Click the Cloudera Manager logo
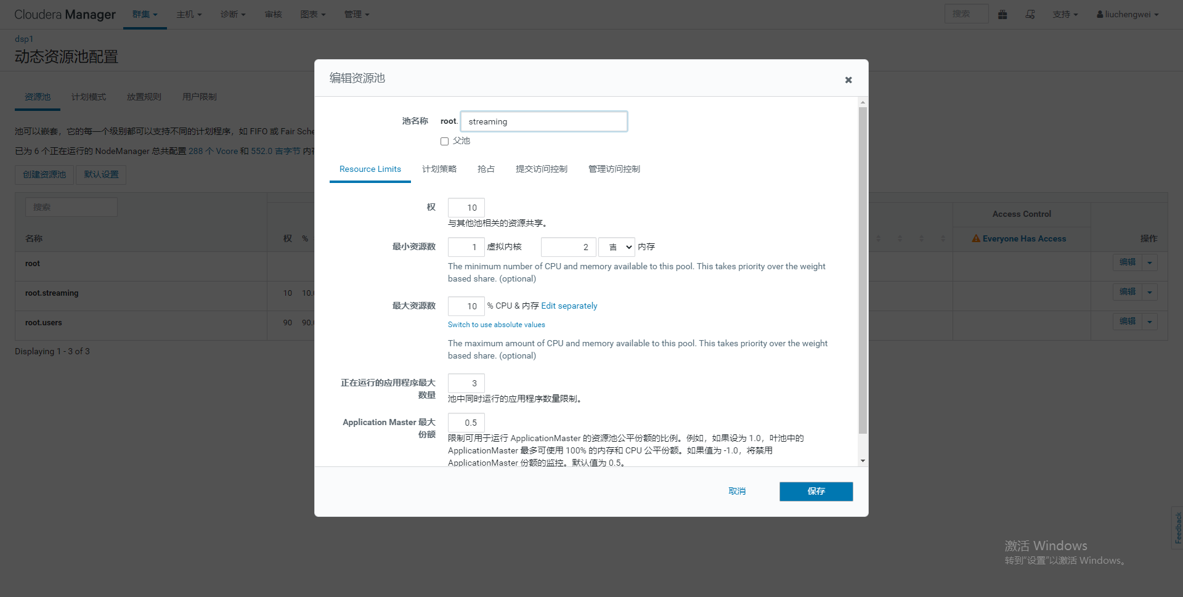The height and width of the screenshot is (597, 1183). click(x=65, y=14)
